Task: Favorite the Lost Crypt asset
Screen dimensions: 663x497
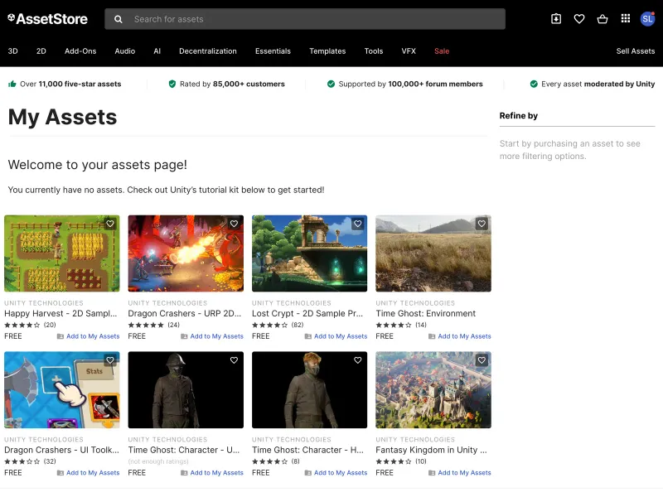Action: tap(358, 224)
